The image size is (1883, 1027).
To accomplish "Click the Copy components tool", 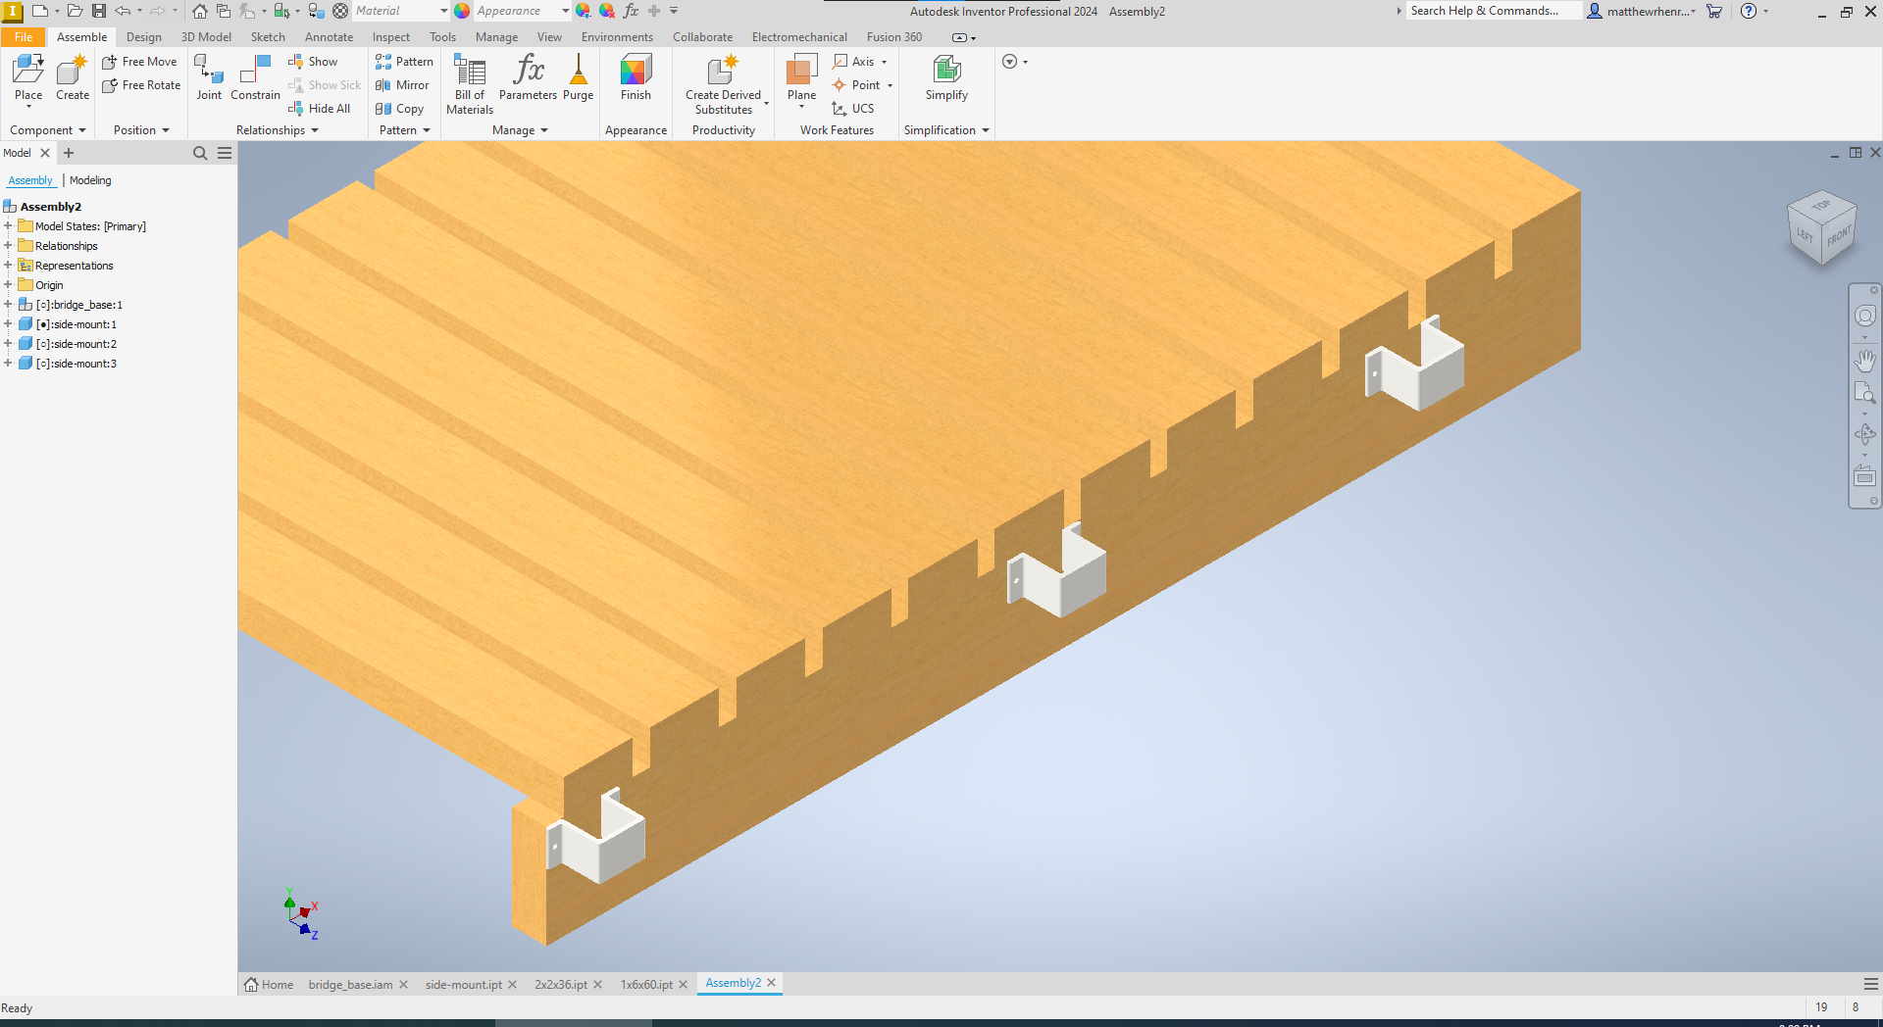I will click(399, 109).
